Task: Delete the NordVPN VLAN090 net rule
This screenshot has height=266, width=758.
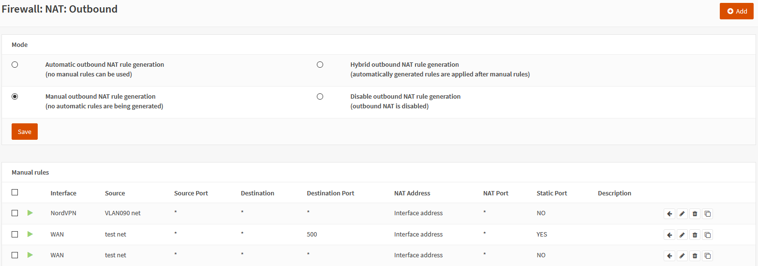Action: point(695,213)
